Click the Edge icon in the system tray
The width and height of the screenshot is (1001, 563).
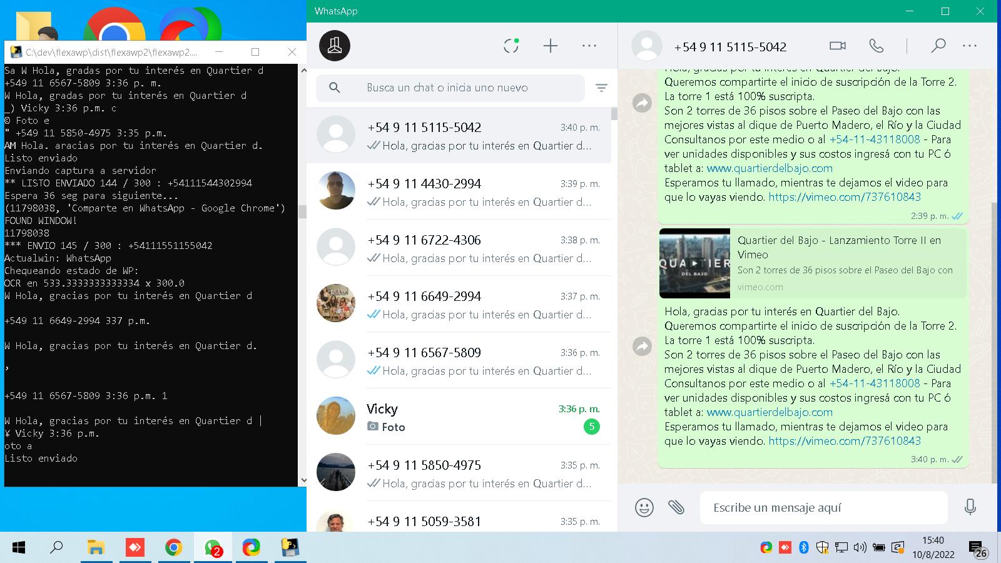(x=766, y=548)
